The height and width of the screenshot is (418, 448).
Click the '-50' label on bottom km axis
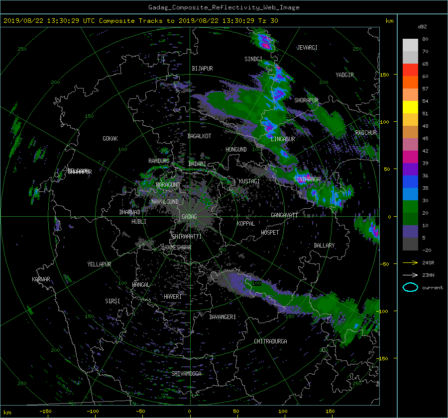pos(140,412)
